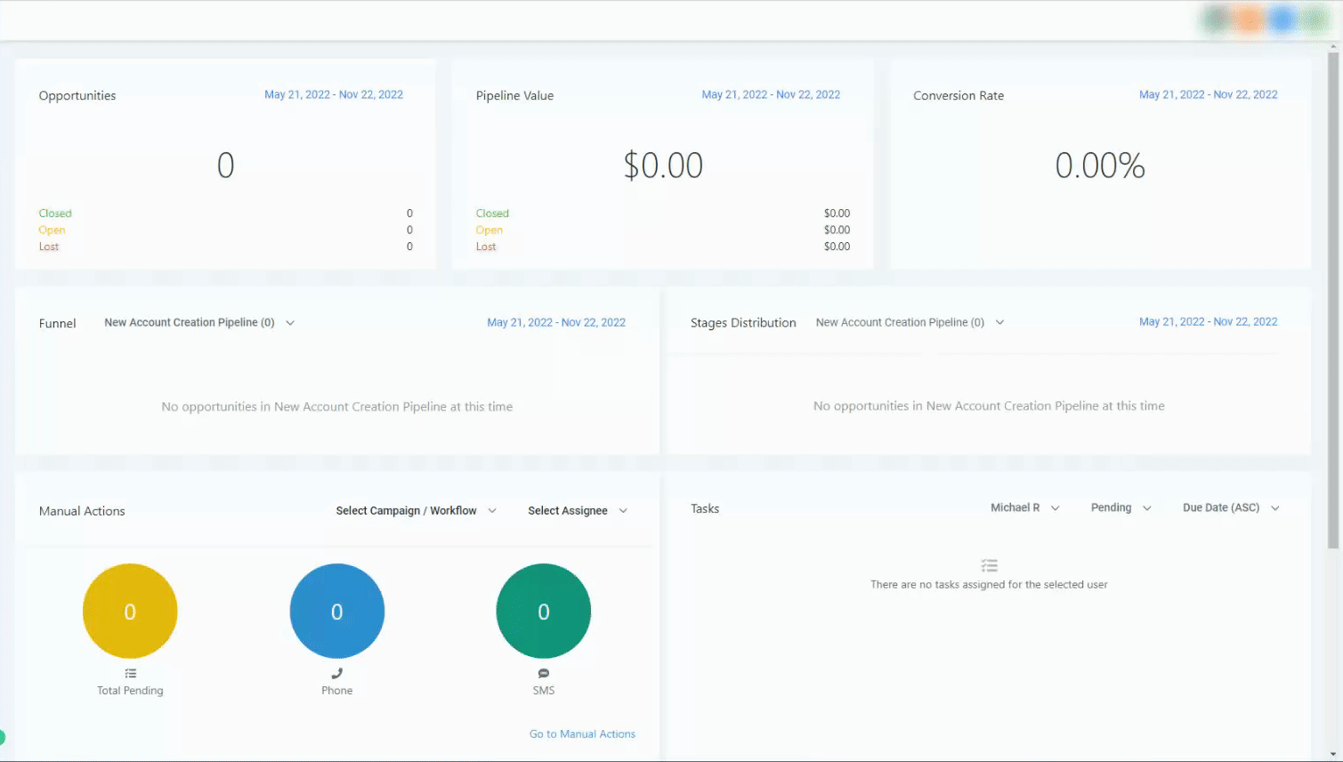Click the task list icon in Tasks panel
This screenshot has height=762, width=1343.
coord(990,565)
